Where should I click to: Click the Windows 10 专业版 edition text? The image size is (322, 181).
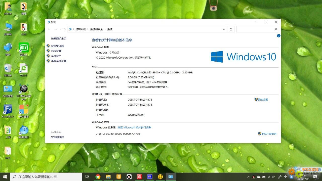point(108,53)
